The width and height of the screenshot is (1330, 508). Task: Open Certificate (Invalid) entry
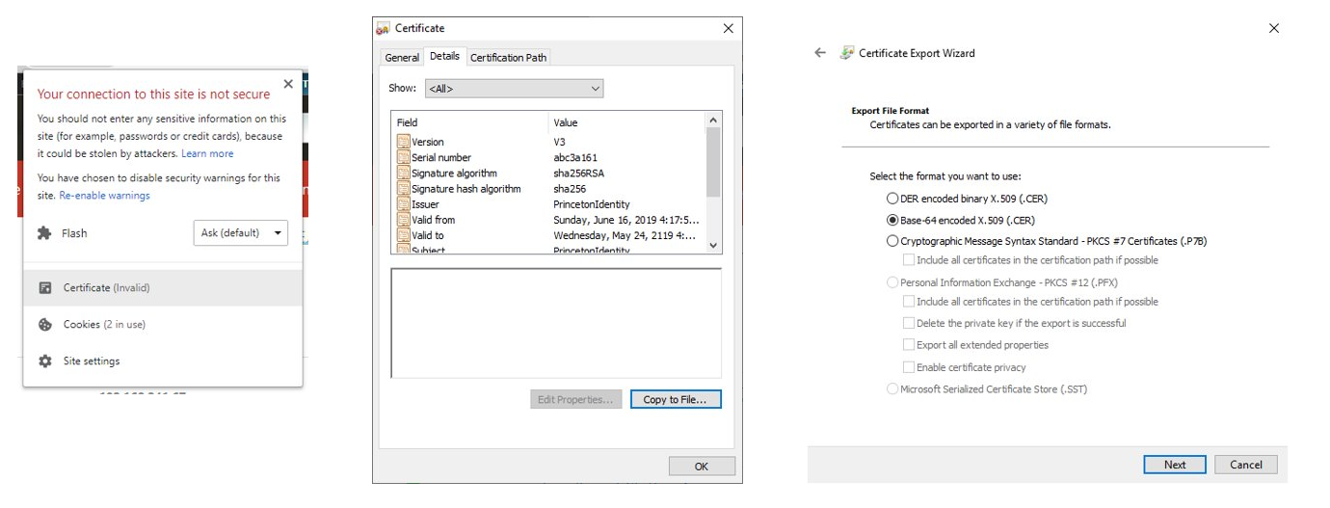point(163,288)
